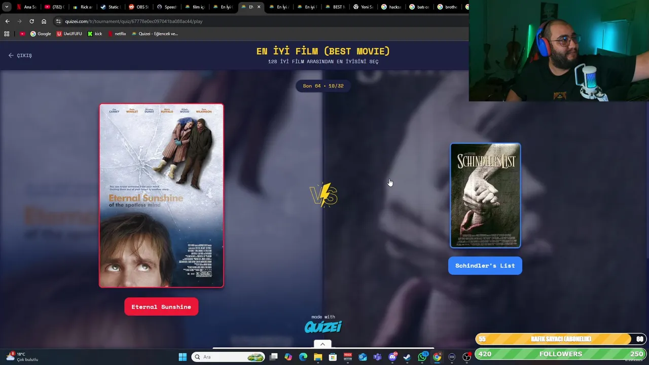Click the round progress counter Son 64
Screen dimensions: 649x365
click(323, 86)
